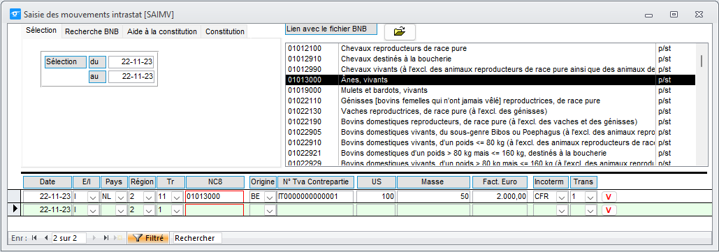Toggle the Filtré filter button
The image size is (719, 252).
[x=149, y=238]
